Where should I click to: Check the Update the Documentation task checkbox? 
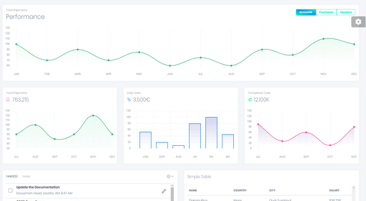tap(10, 191)
